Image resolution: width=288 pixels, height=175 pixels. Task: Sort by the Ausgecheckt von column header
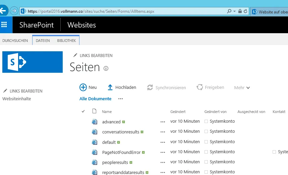tap(251, 112)
